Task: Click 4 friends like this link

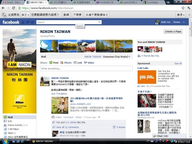Action: [x=150, y=56]
